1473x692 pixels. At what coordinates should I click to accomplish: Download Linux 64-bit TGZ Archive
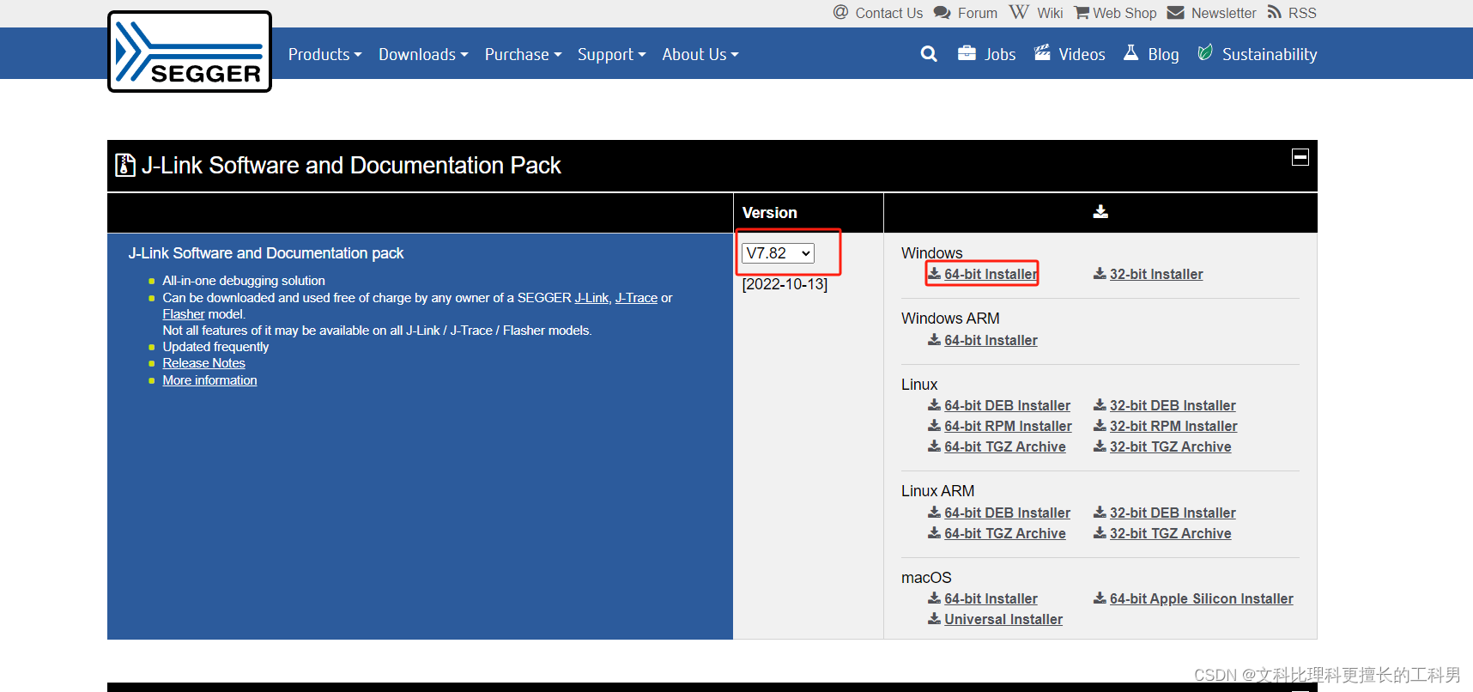coord(1005,446)
